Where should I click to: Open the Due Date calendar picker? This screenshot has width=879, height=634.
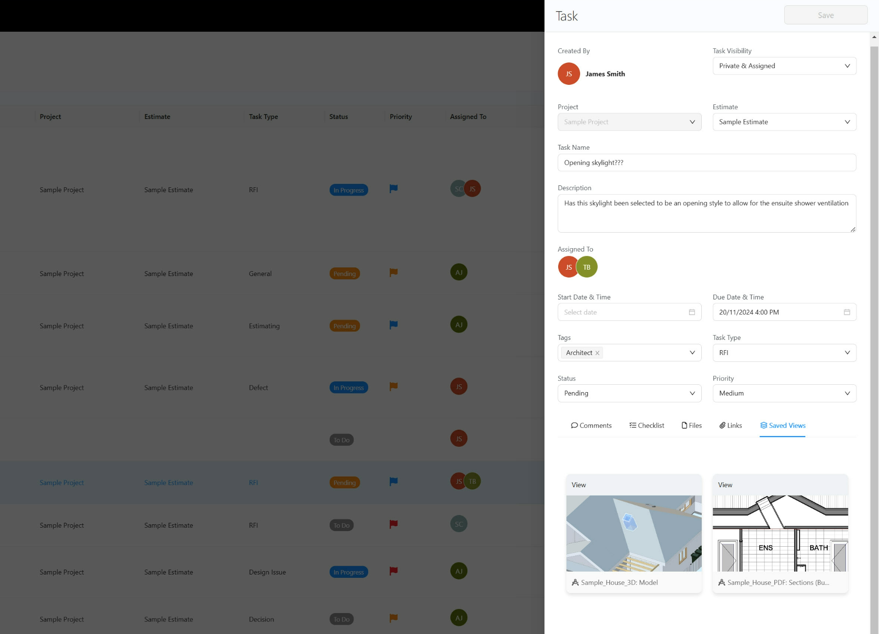(847, 312)
